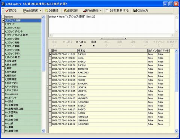Click the MICHIKO cell in results grid

click(112, 99)
